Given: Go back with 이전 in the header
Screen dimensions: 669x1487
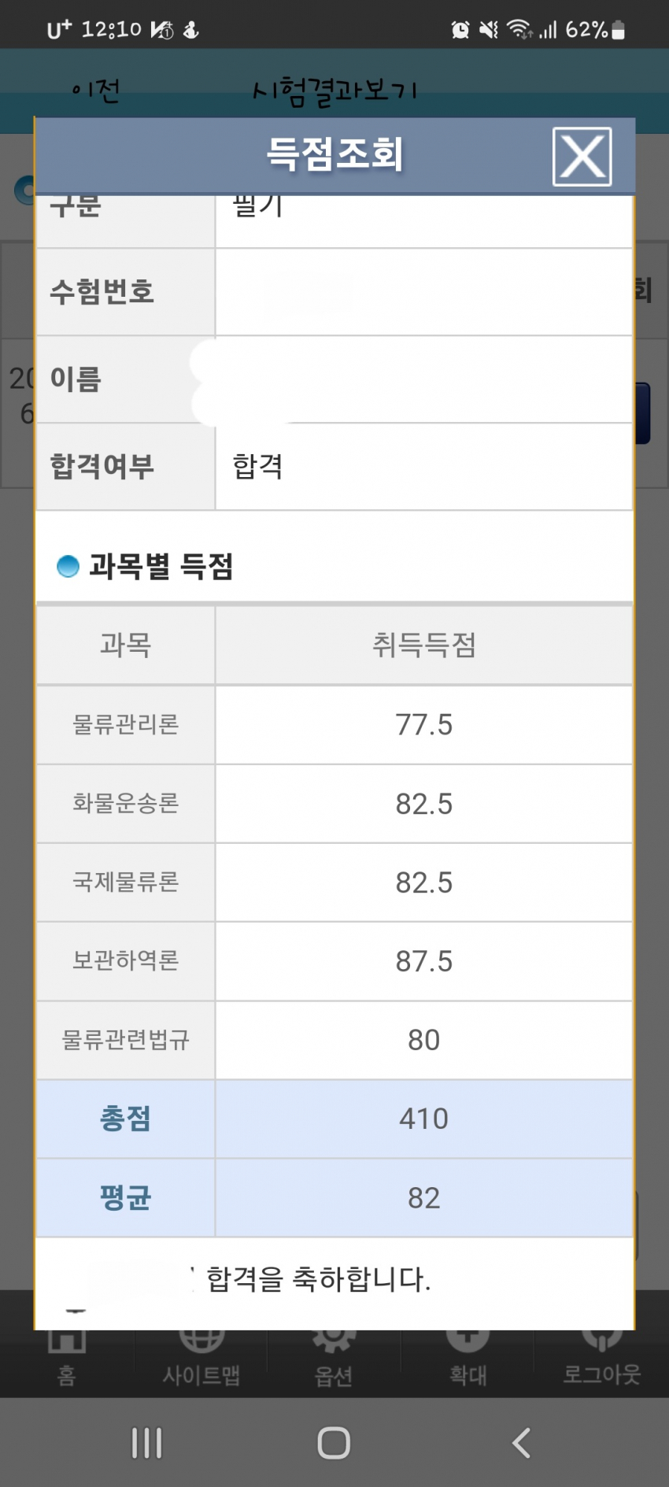Looking at the screenshot, I should tap(95, 91).
